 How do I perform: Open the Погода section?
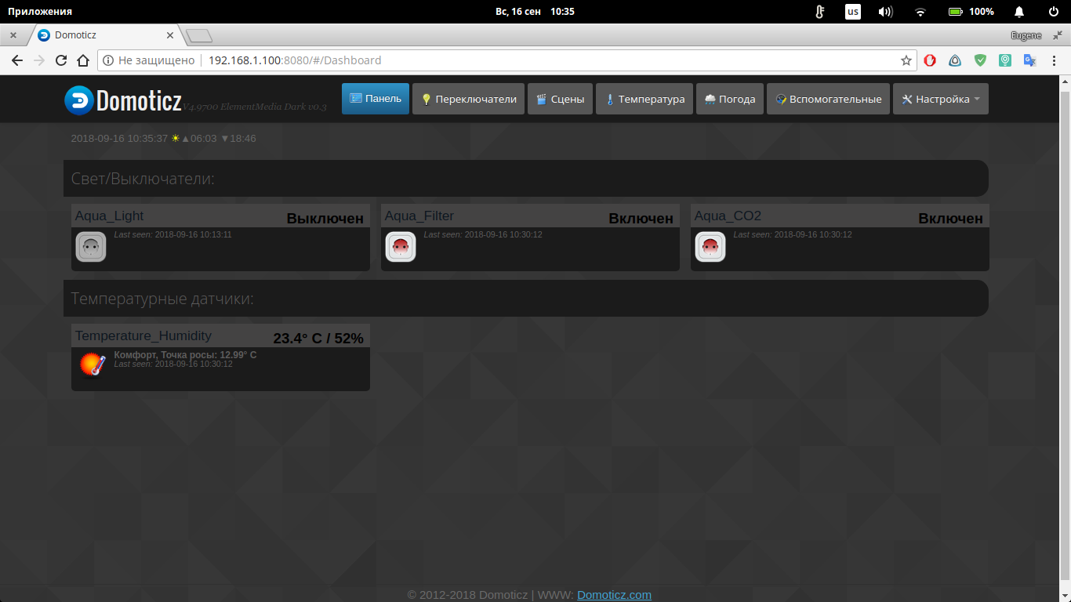tap(729, 100)
